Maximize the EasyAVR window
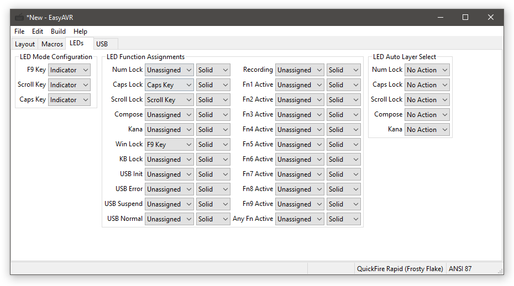Screen dimensions: 514x286 click(x=465, y=17)
